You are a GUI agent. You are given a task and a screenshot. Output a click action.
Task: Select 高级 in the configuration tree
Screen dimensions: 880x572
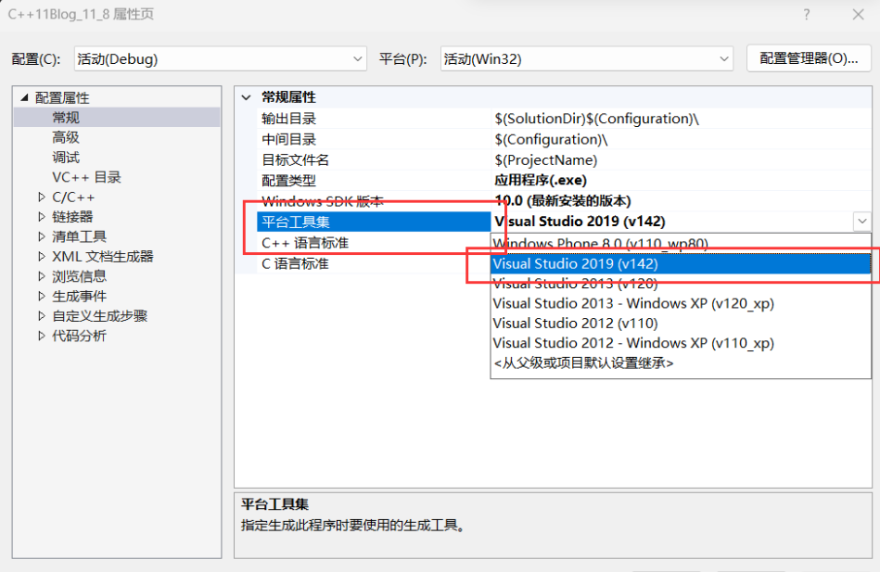click(x=66, y=137)
